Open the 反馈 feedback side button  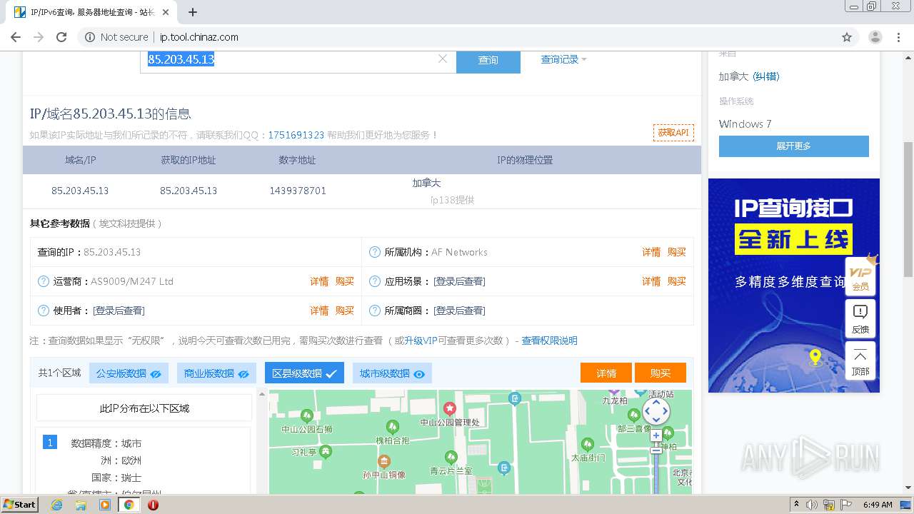click(860, 318)
